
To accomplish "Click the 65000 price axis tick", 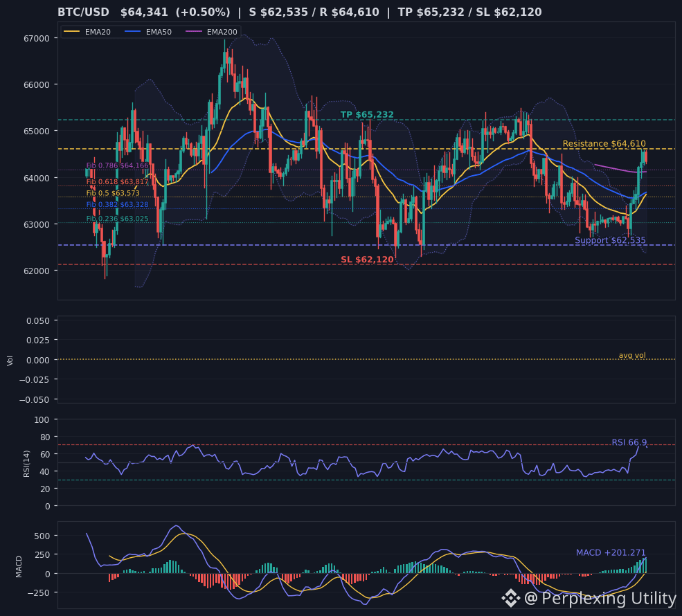I will click(x=37, y=132).
